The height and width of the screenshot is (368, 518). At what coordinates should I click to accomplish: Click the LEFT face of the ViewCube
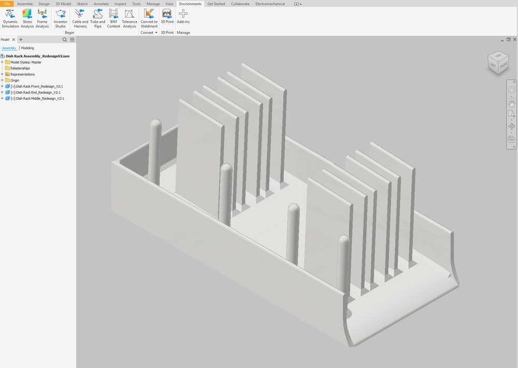tap(493, 65)
